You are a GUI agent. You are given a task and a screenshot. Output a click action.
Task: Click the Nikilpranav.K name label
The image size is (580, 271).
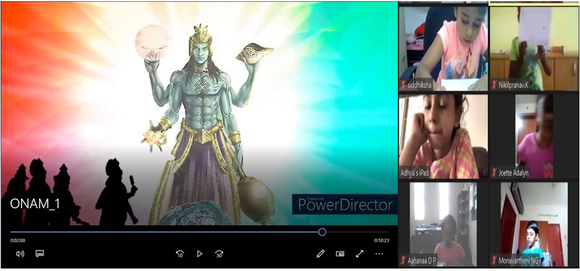pos(514,85)
